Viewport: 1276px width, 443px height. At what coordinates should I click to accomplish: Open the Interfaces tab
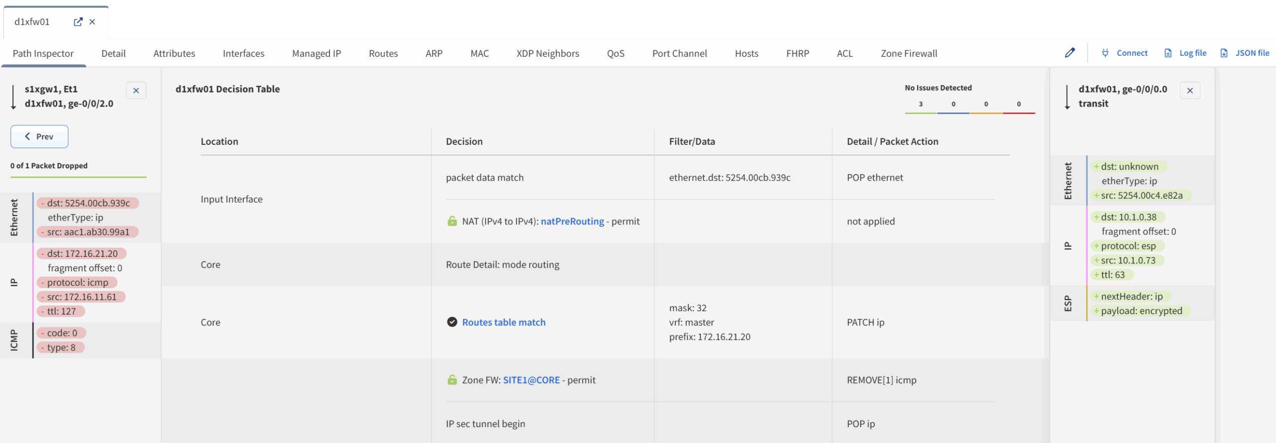tap(243, 53)
